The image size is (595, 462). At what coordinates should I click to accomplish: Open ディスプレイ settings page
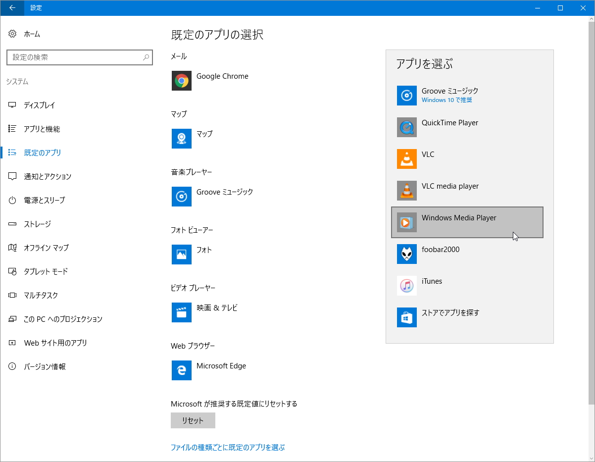(40, 105)
